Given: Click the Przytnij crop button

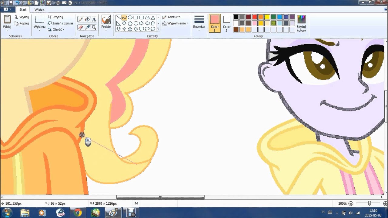Looking at the screenshot, I should pyautogui.click(x=55, y=17).
